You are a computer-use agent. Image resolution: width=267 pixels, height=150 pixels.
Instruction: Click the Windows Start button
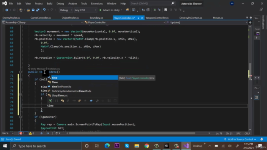click(x=5, y=146)
